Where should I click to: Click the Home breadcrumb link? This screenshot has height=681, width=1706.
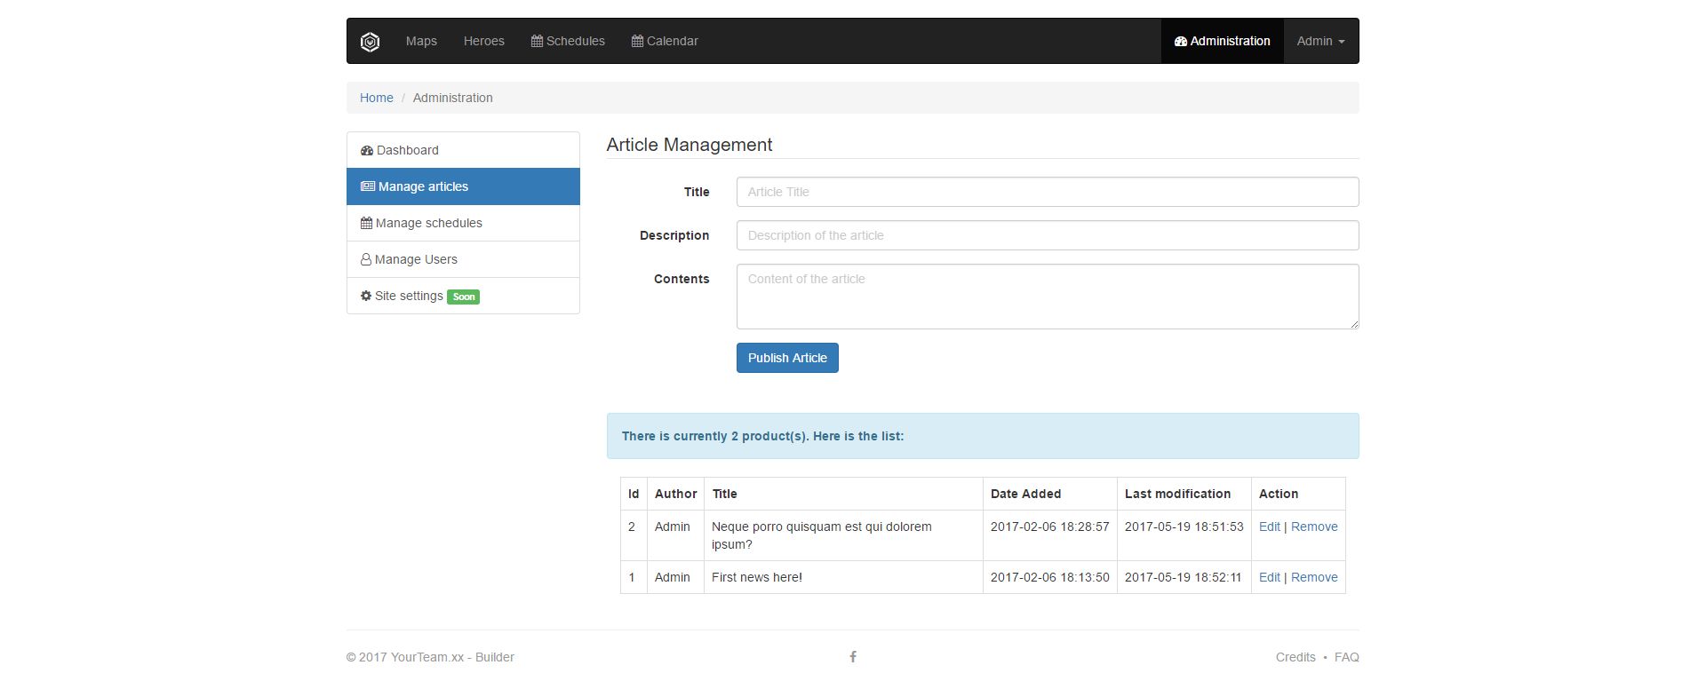376,98
